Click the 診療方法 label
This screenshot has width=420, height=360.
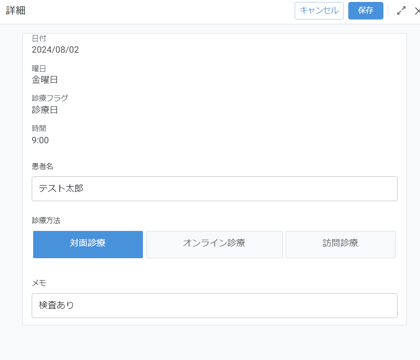46,220
